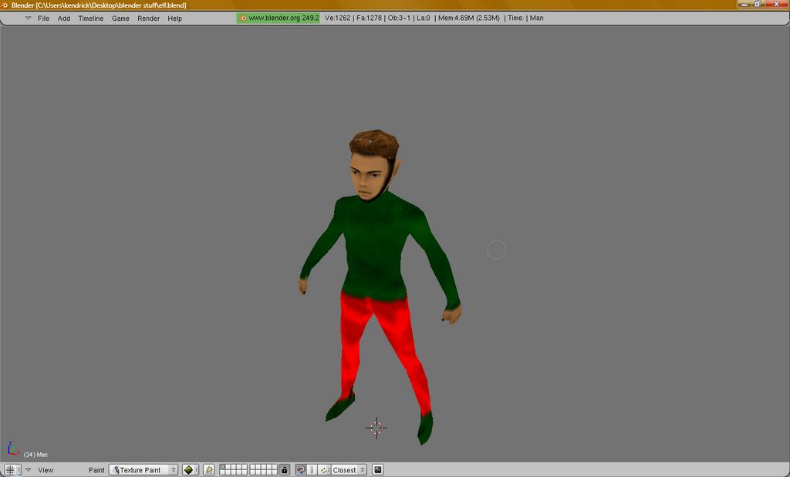This screenshot has height=477, width=790.
Task: Click the render this window icon
Action: tap(378, 470)
